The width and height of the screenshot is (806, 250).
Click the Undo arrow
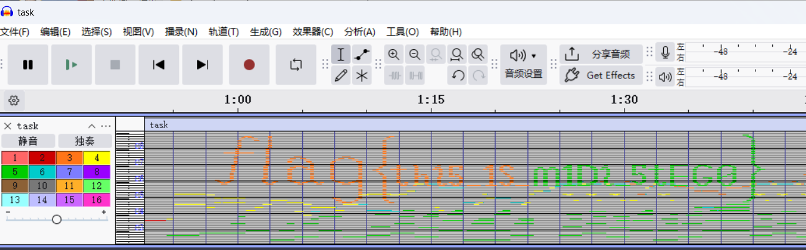(458, 76)
